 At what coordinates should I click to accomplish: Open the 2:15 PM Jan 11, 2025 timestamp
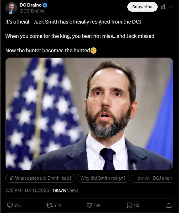point(27,190)
